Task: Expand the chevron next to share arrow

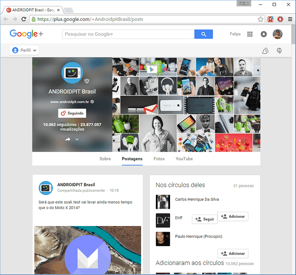Action: pyautogui.click(x=77, y=139)
